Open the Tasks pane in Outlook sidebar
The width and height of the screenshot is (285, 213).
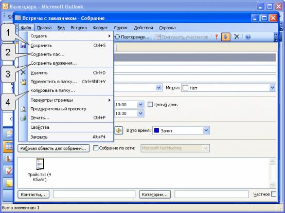pyautogui.click(x=8, y=170)
